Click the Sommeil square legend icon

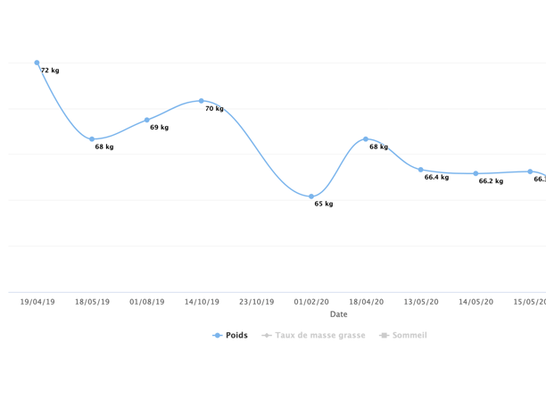click(x=384, y=336)
